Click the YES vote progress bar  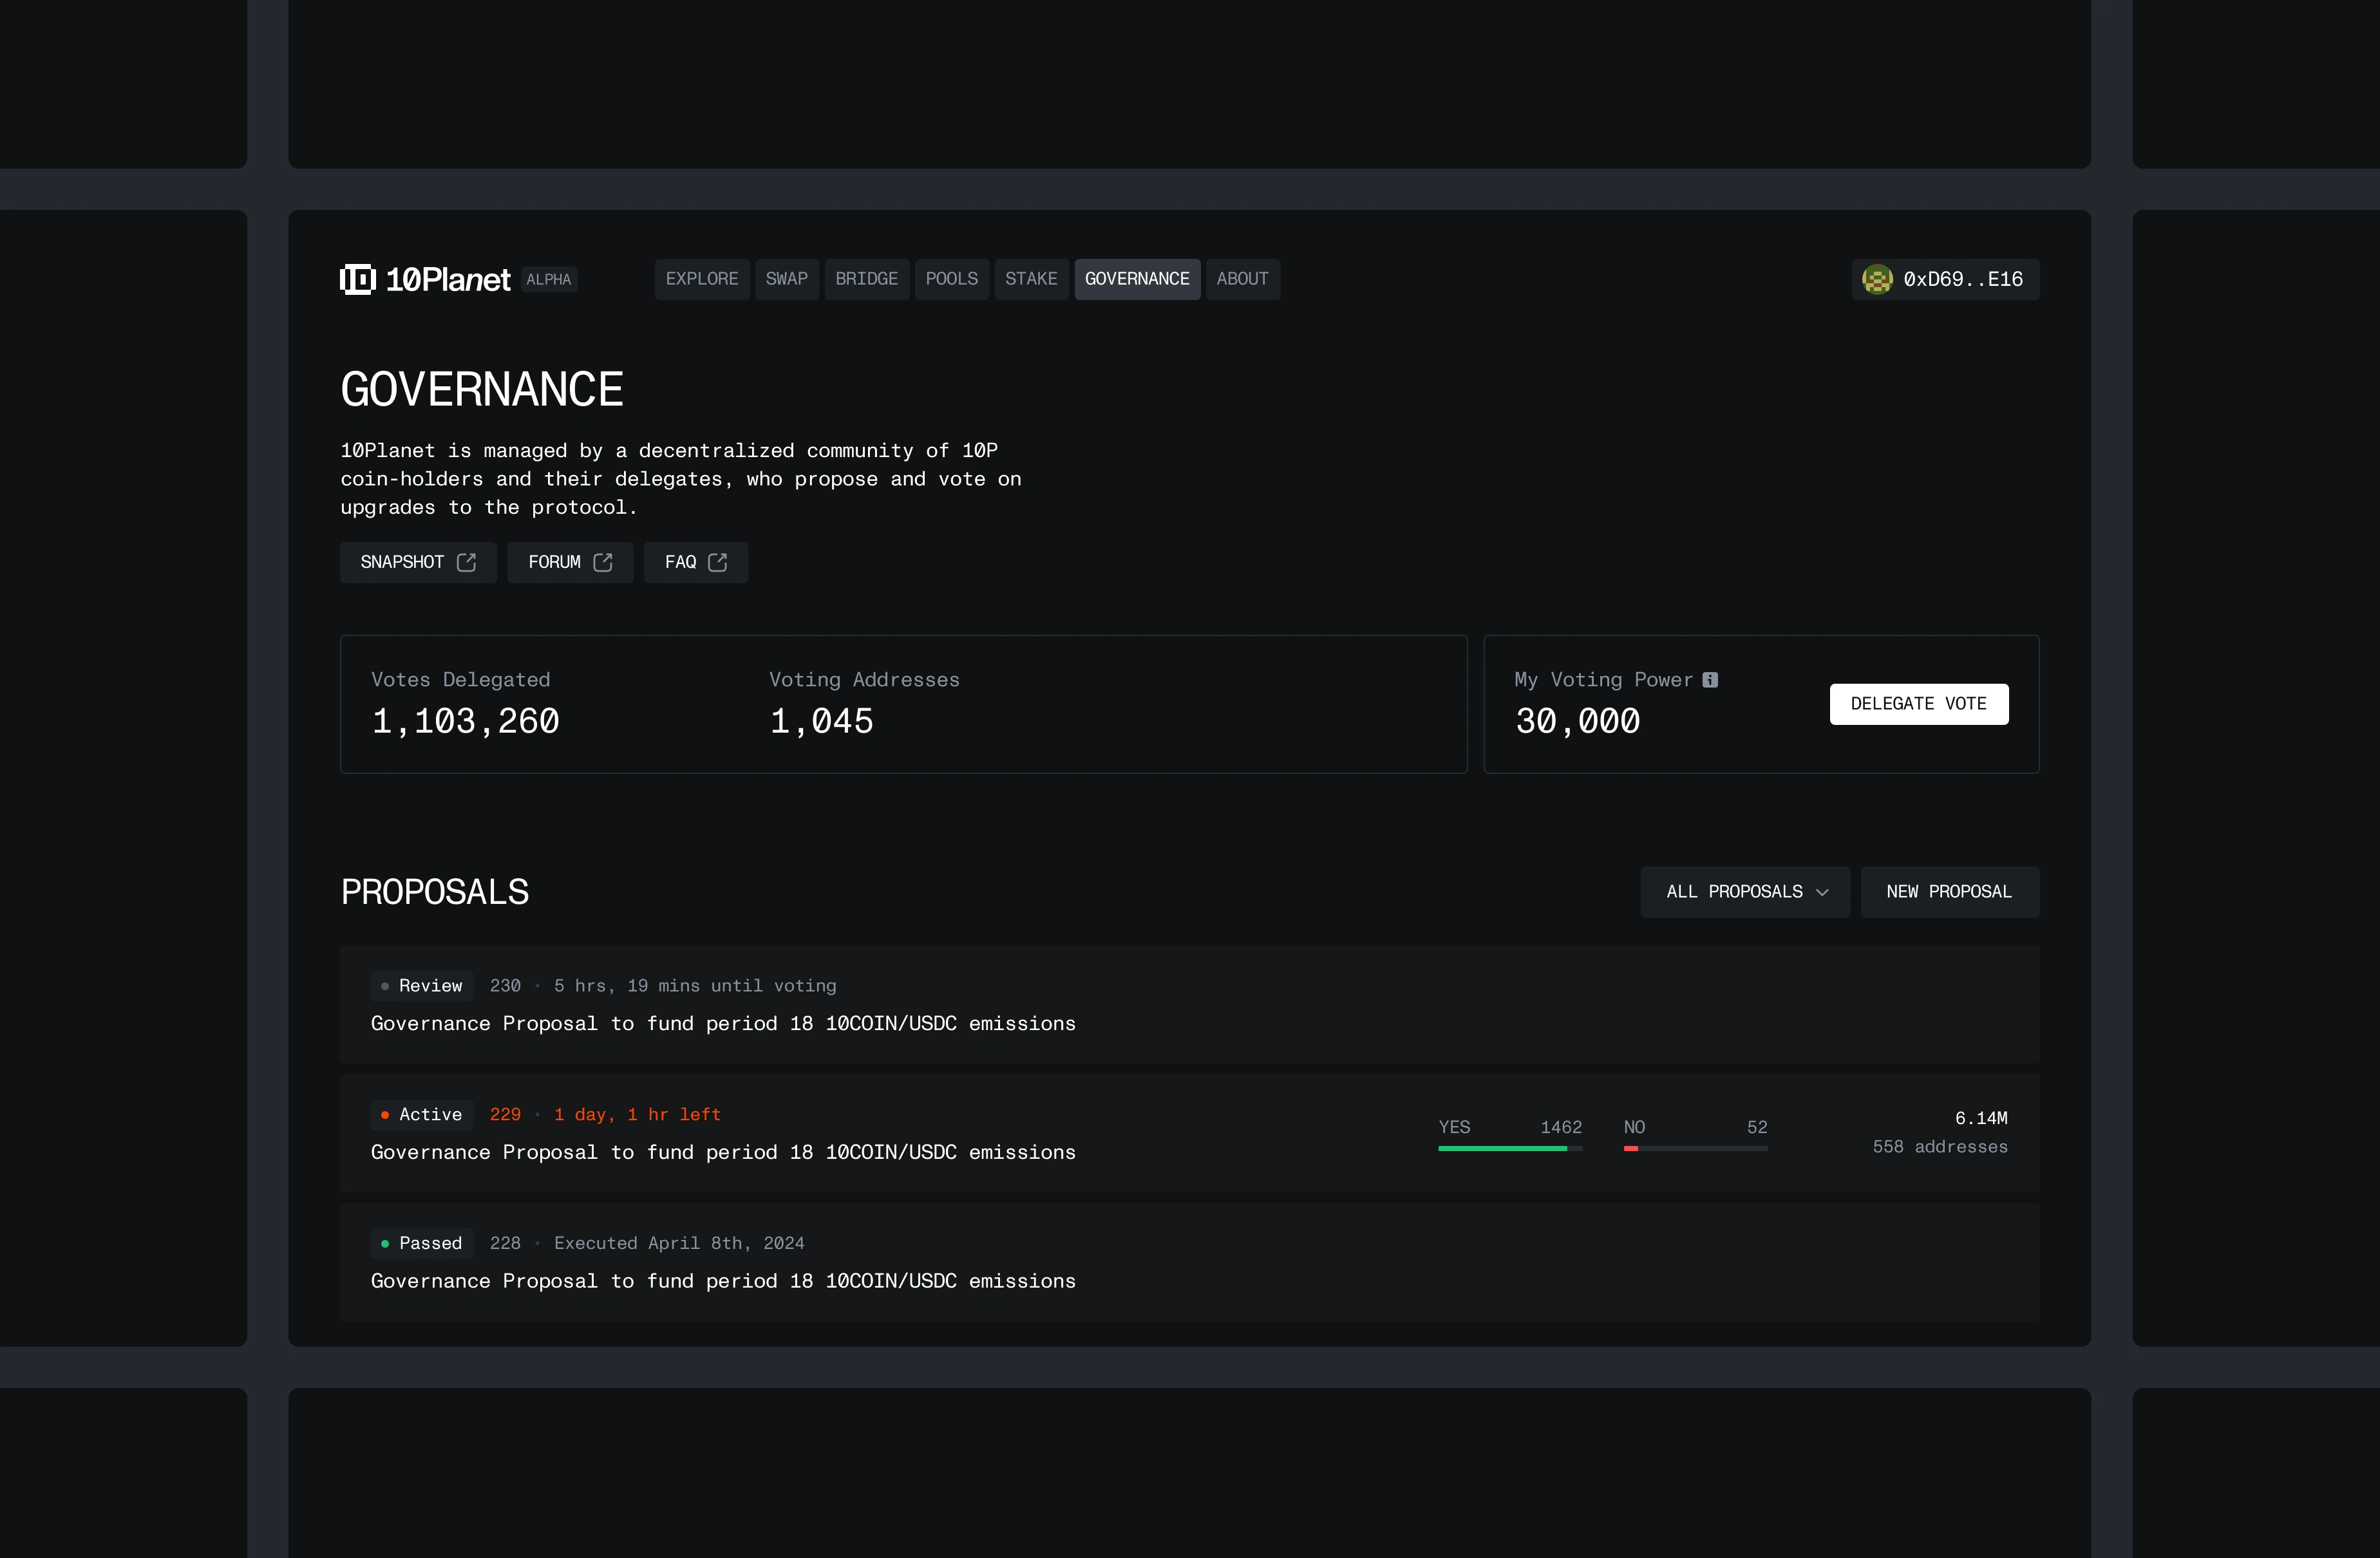[x=1510, y=1149]
